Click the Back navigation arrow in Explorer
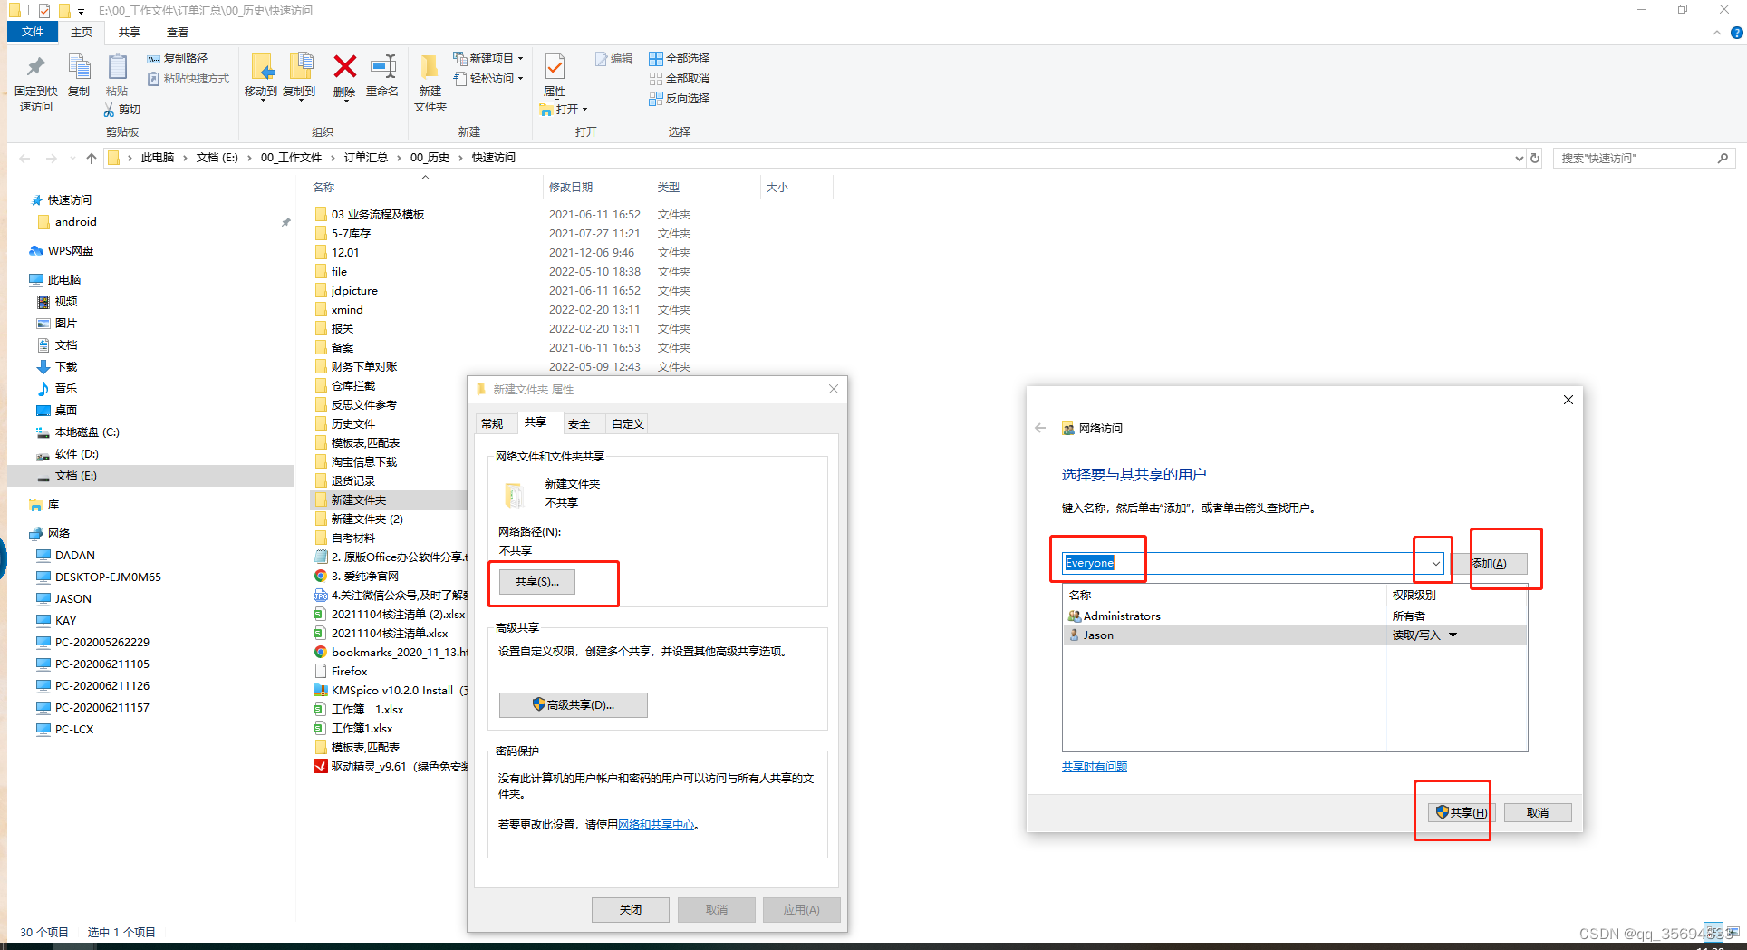 tap(24, 158)
